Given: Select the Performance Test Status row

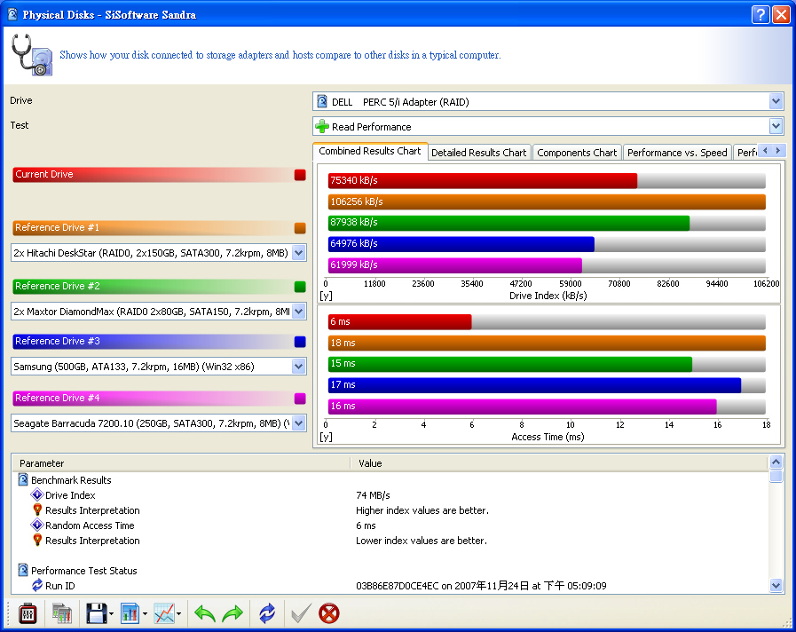Looking at the screenshot, I should pyautogui.click(x=390, y=571).
